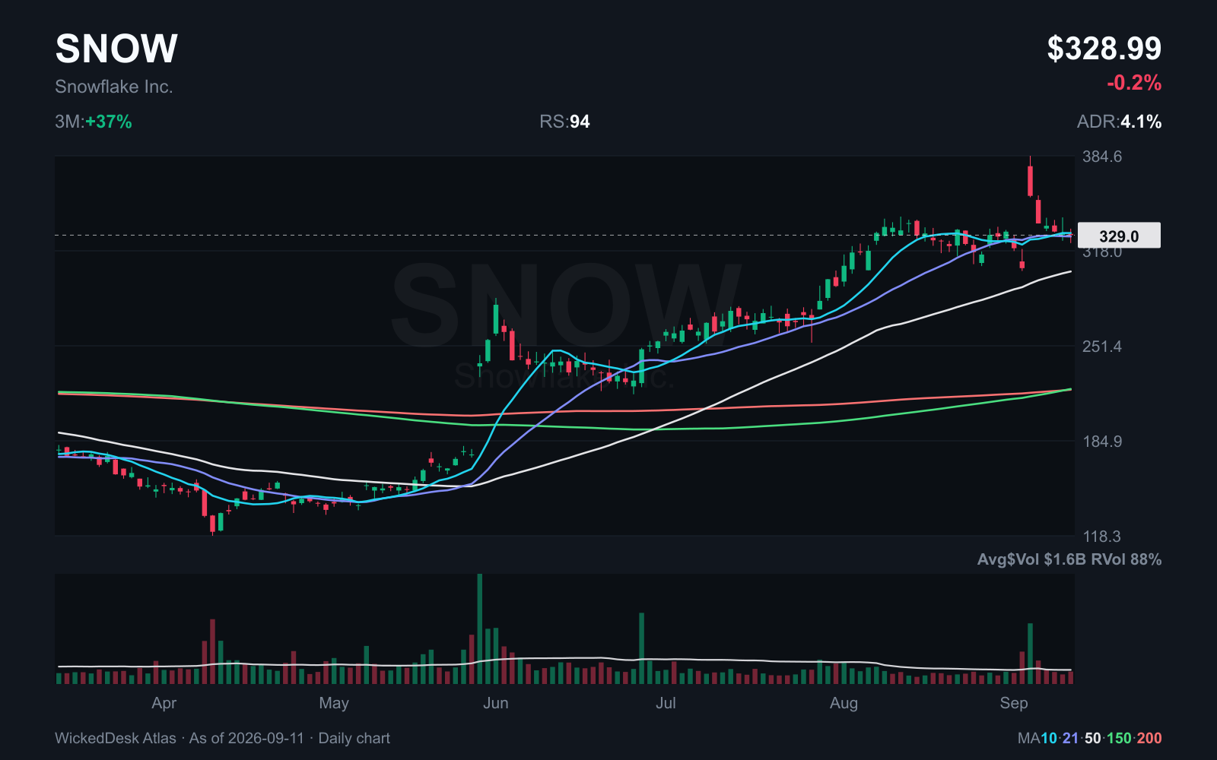Click the 251.4 price axis label
The width and height of the screenshot is (1217, 760).
pos(1102,347)
